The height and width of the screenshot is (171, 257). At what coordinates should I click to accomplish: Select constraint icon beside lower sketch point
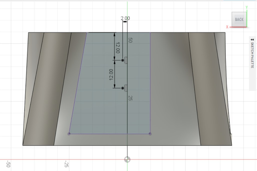[126, 88]
